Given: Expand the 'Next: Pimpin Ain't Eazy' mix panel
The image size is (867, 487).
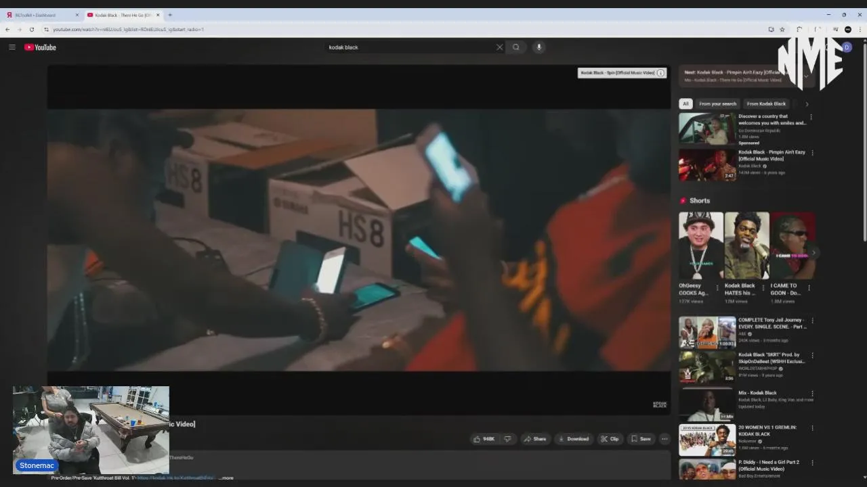Looking at the screenshot, I should (x=806, y=76).
